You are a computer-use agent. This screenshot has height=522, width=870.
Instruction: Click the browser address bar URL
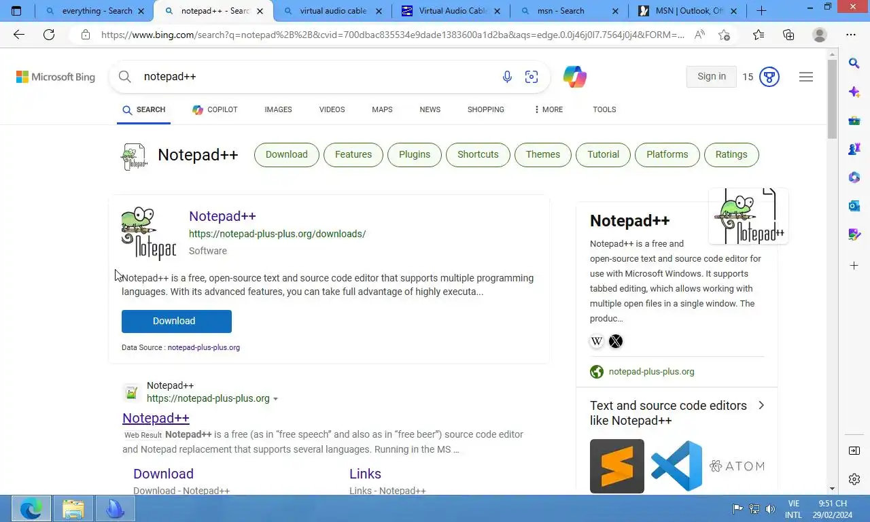[392, 35]
